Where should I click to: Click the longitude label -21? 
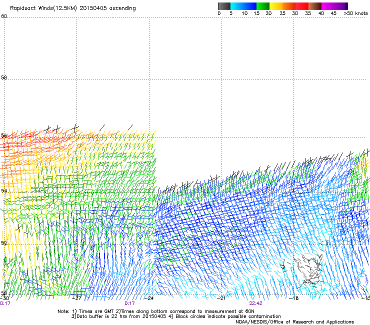pos(221,298)
